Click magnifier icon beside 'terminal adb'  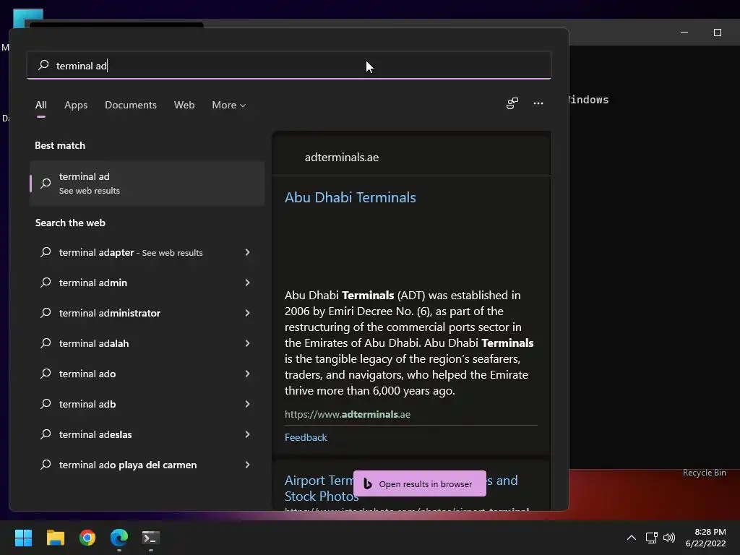46,404
